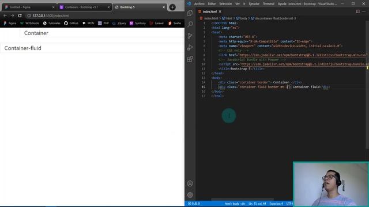
Task: Open the Editar menu
Action: 212,4
